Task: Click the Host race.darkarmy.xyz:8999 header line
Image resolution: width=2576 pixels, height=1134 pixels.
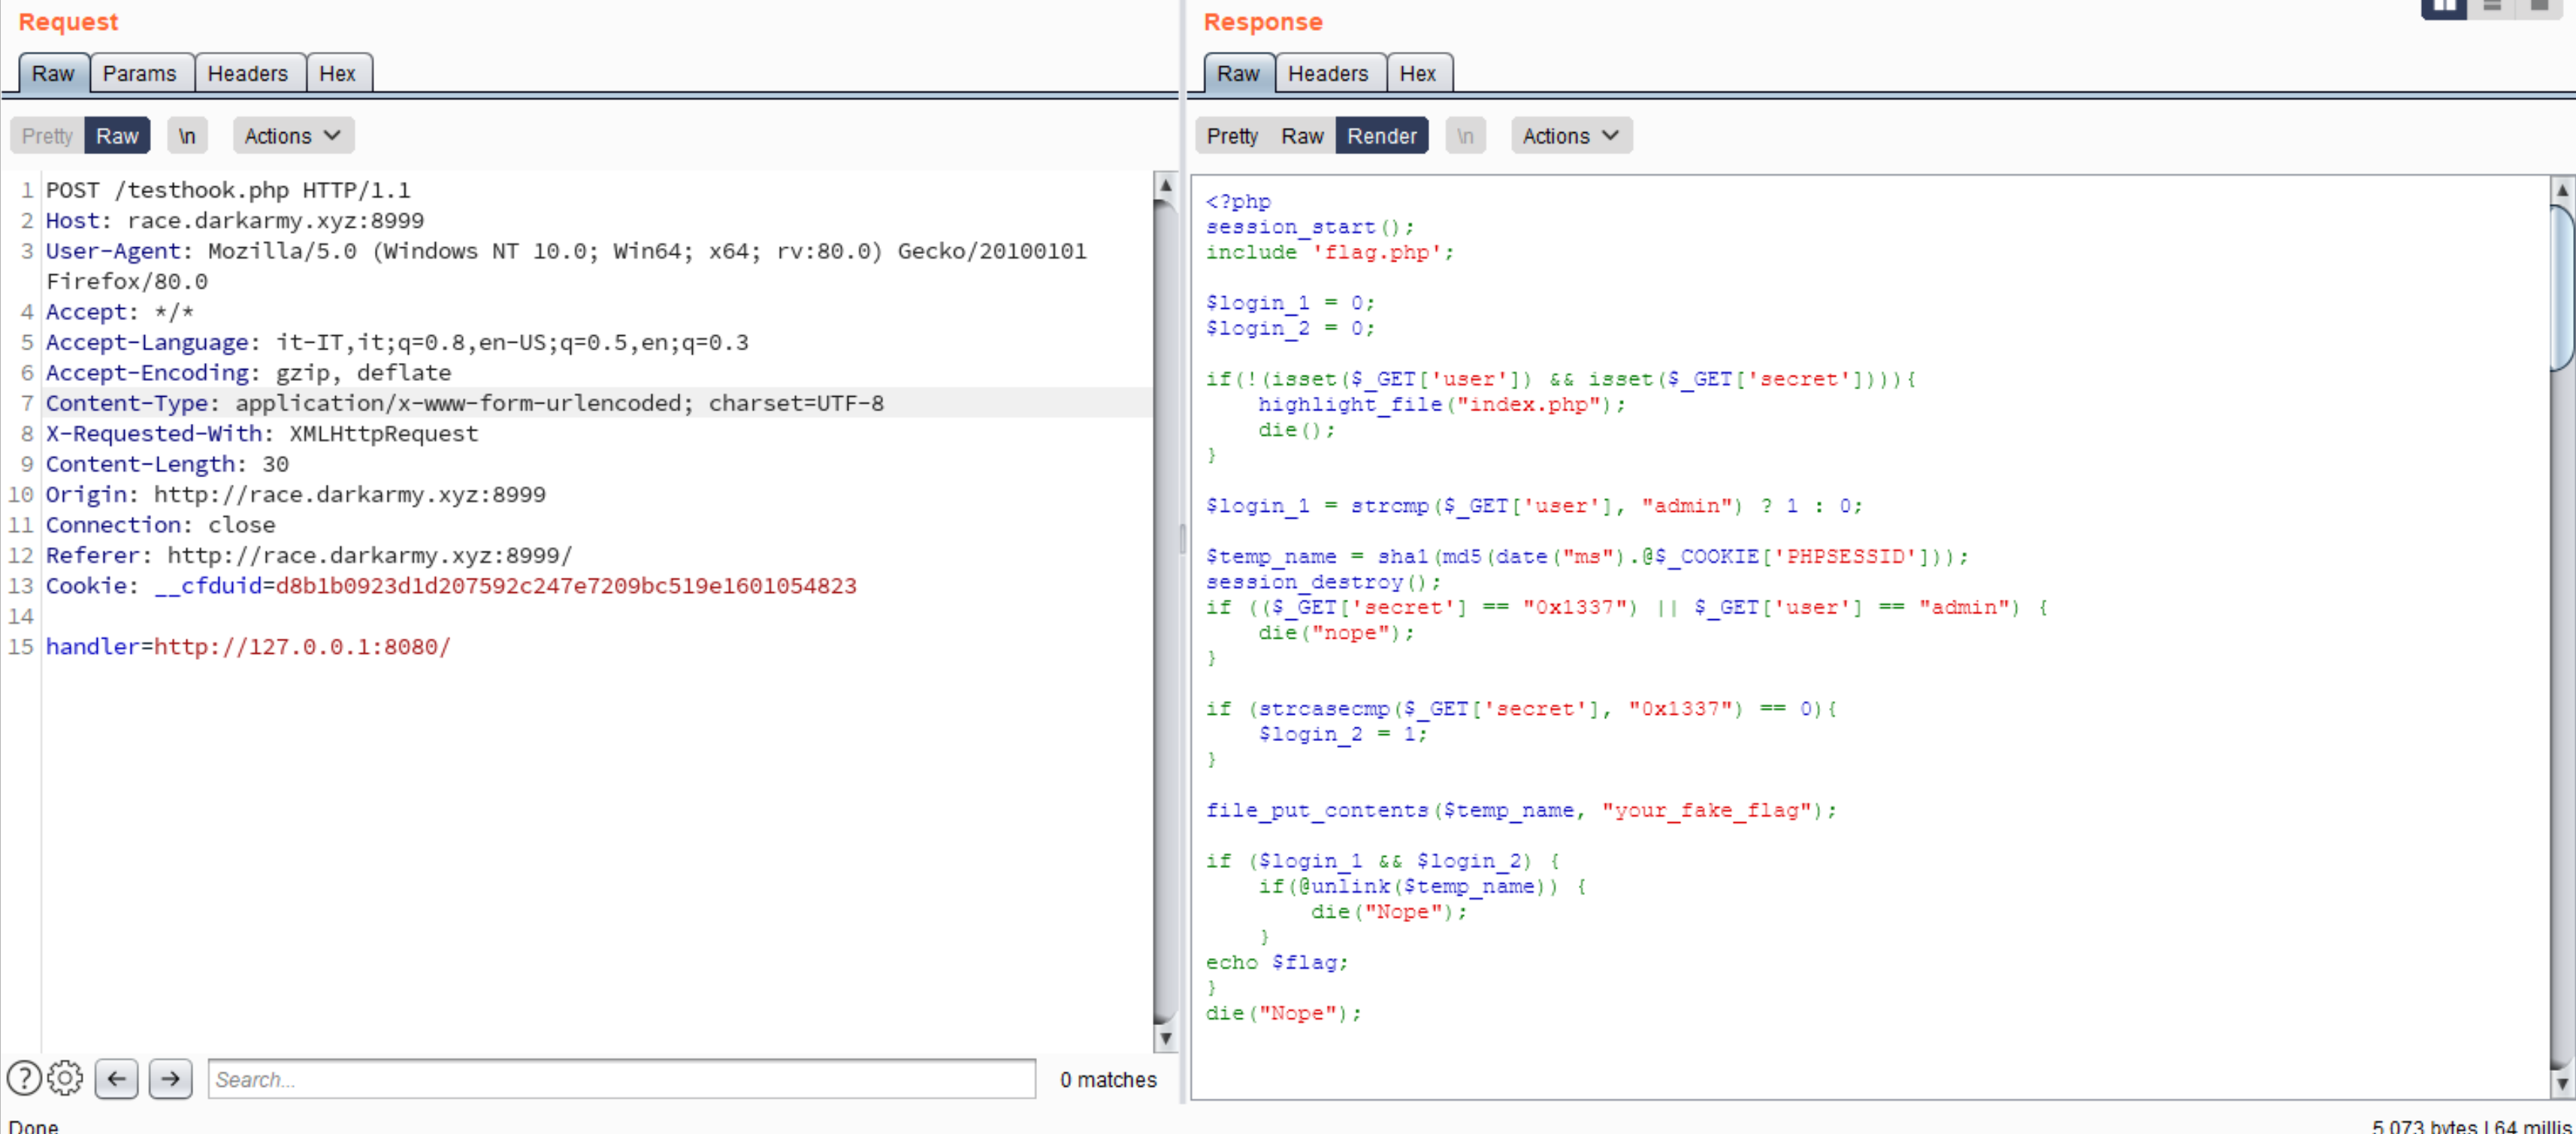Action: click(235, 220)
